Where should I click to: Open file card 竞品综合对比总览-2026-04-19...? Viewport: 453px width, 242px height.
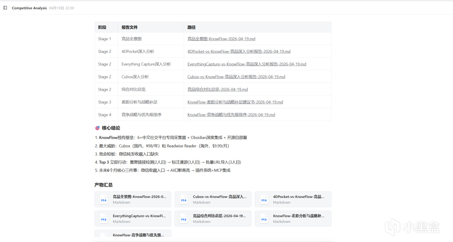pos(213,218)
